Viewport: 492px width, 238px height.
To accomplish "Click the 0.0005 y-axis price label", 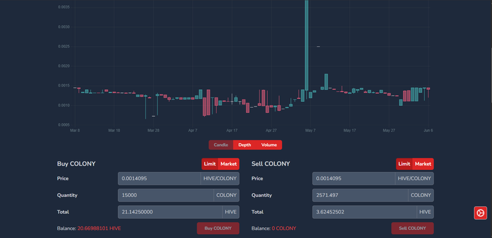I will (x=63, y=125).
